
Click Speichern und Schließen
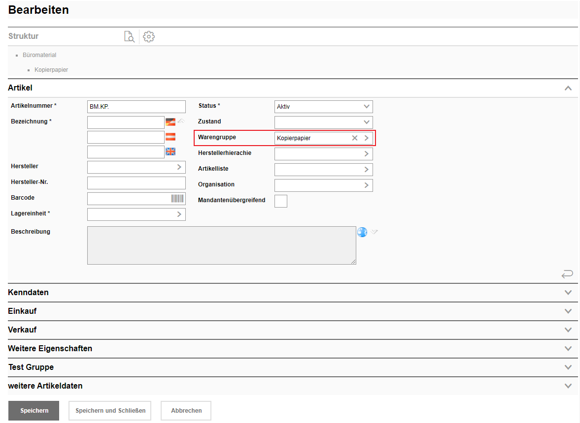tap(110, 411)
